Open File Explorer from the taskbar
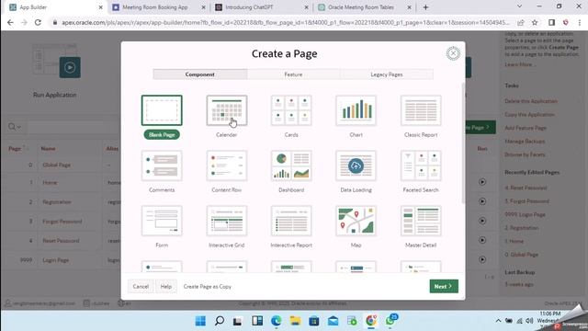 pyautogui.click(x=295, y=321)
